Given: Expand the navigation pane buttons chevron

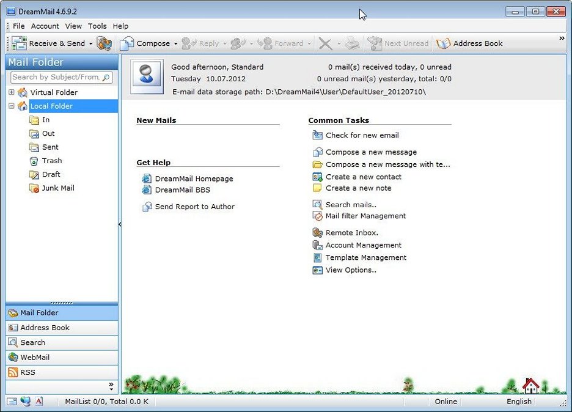Looking at the screenshot, I should click(x=111, y=386).
